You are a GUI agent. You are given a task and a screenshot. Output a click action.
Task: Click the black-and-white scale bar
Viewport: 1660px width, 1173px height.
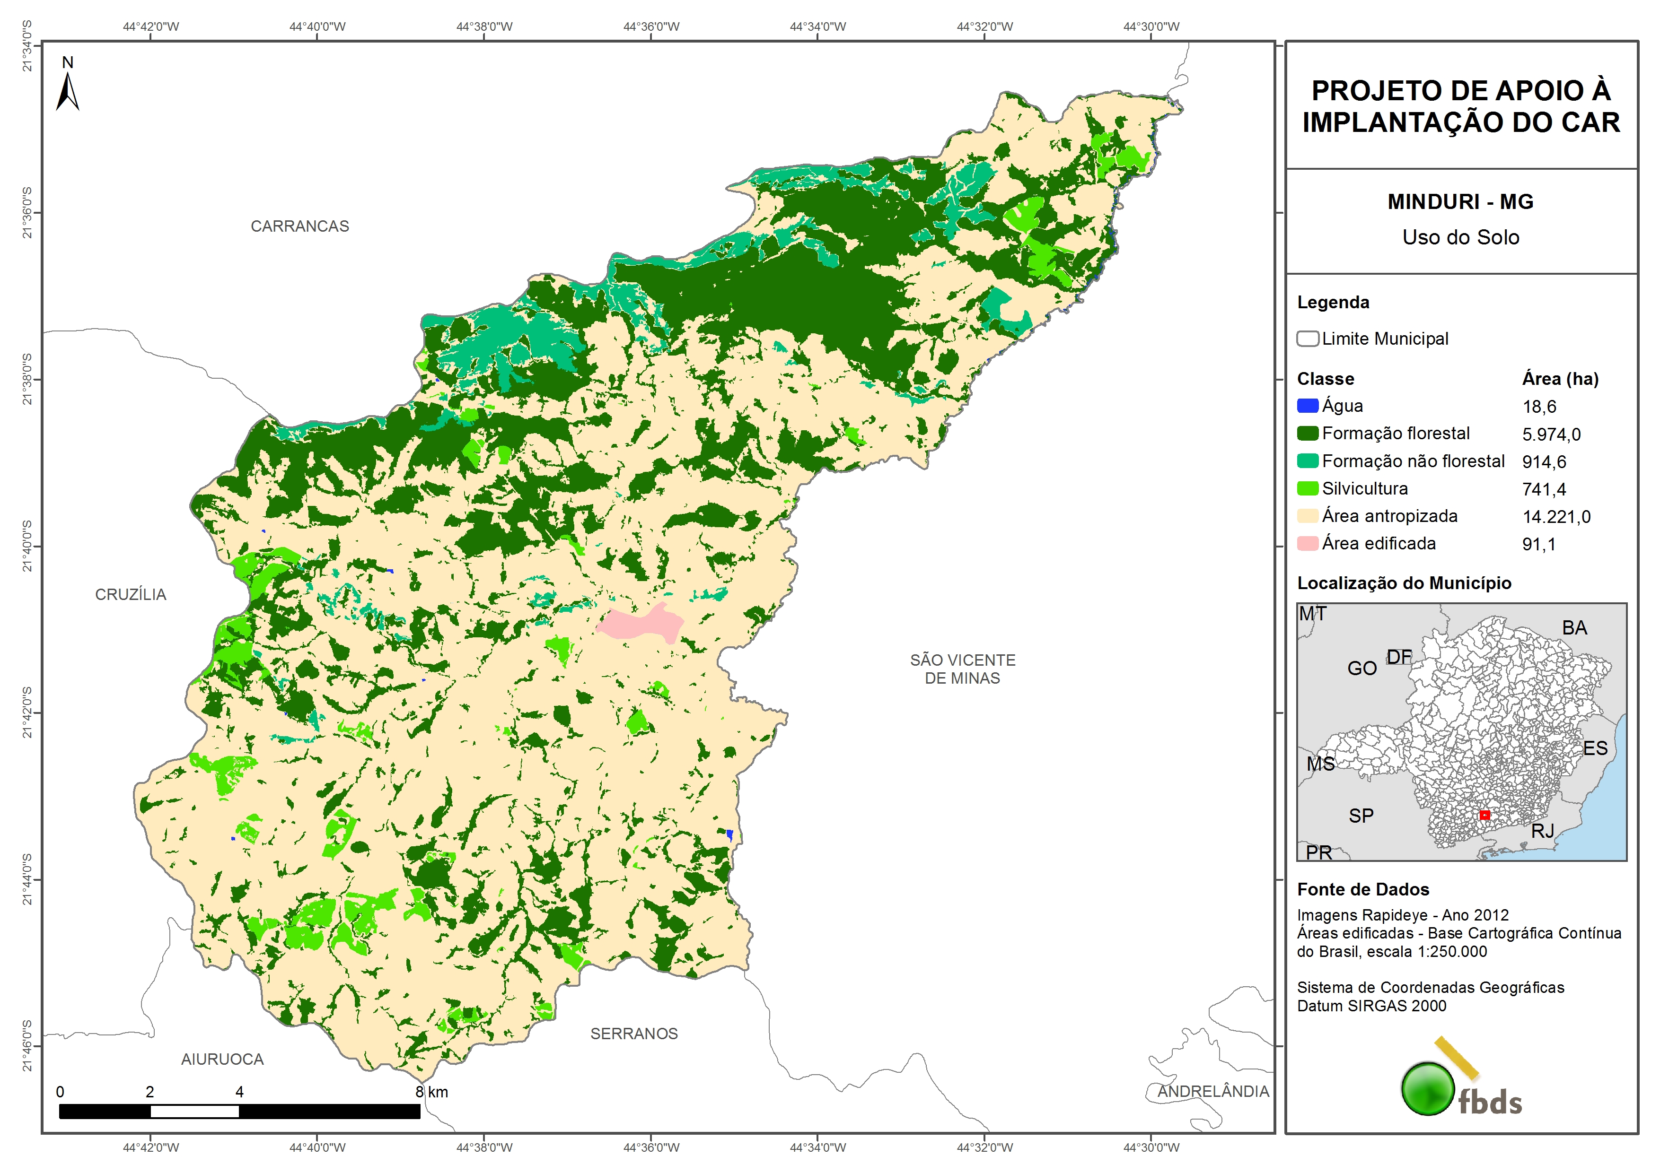[239, 1111]
